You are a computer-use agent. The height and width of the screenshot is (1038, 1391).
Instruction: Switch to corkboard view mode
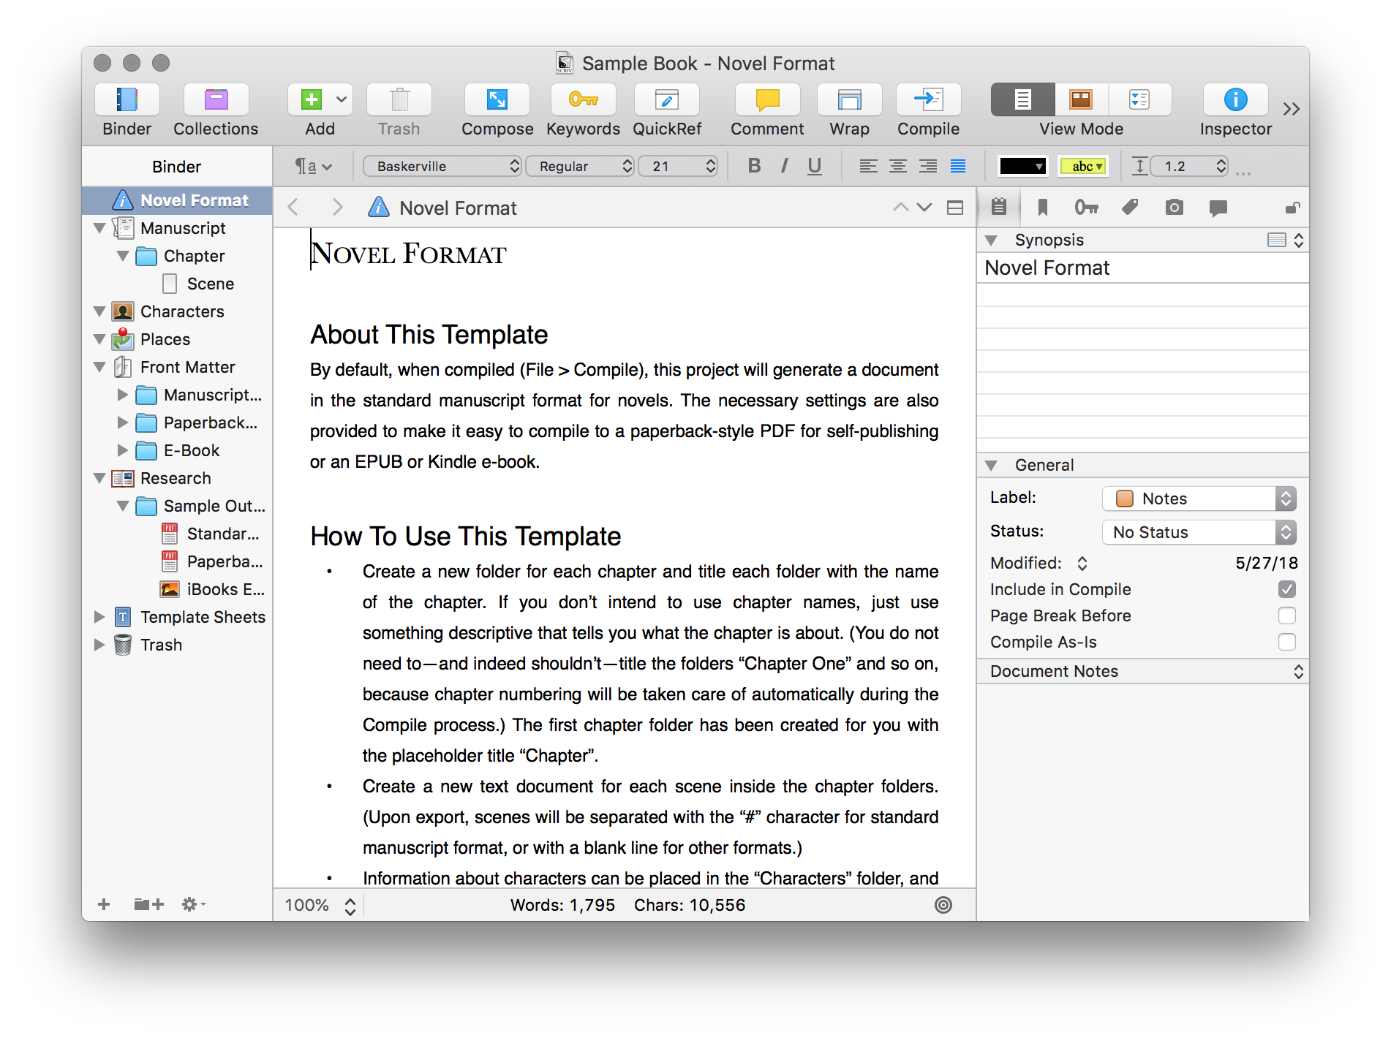(x=1080, y=100)
